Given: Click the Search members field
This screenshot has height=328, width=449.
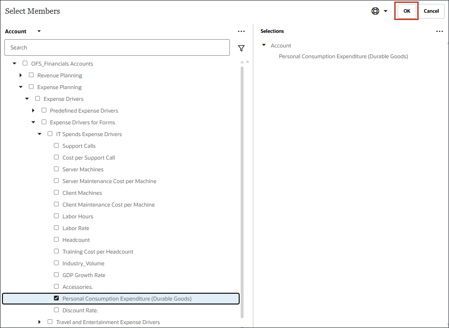Looking at the screenshot, I should [117, 47].
